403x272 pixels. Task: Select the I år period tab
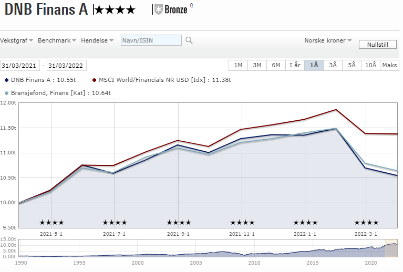tap(295, 65)
